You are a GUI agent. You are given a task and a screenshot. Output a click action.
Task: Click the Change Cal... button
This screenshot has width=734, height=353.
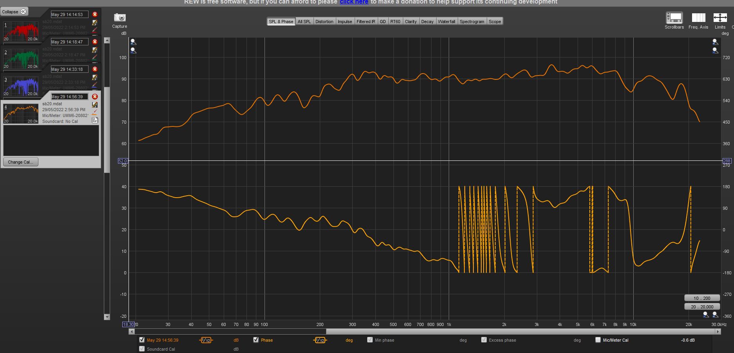[x=20, y=162]
